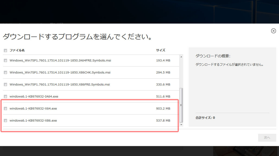Click the file list scrollbar thumb
279x156 pixels.
click(181, 105)
